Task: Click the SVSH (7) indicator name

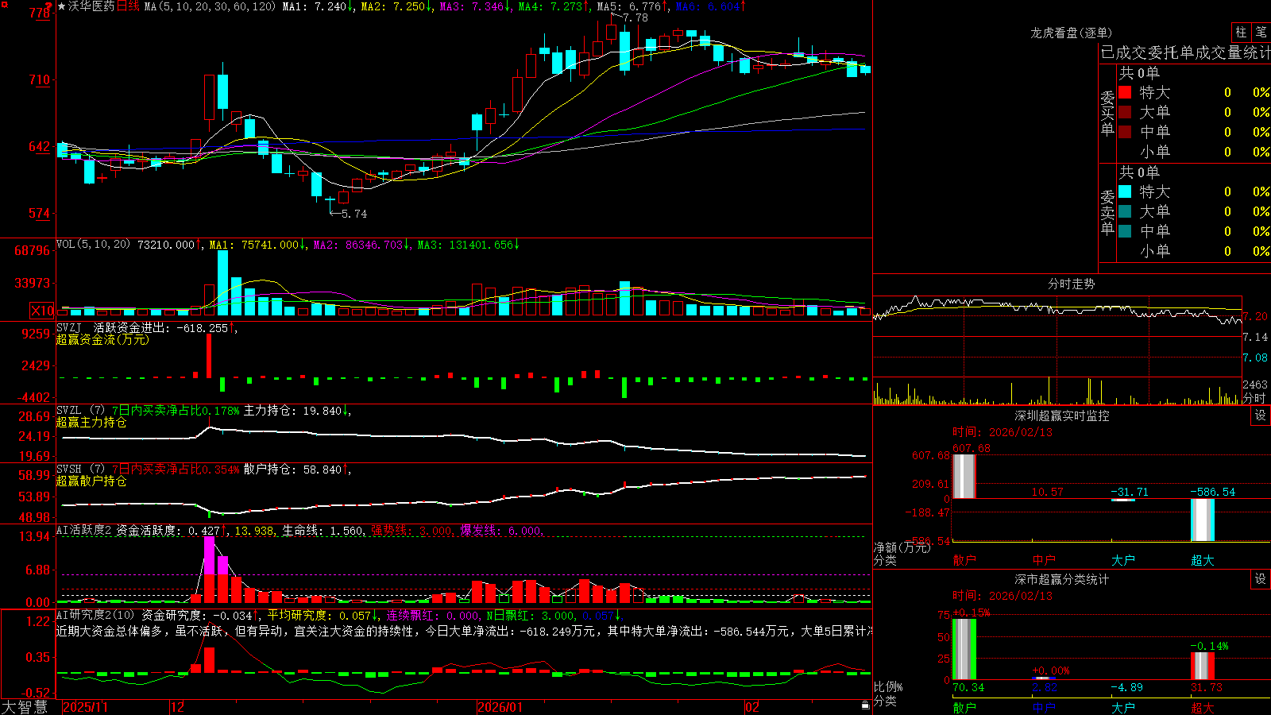Action: [x=80, y=470]
